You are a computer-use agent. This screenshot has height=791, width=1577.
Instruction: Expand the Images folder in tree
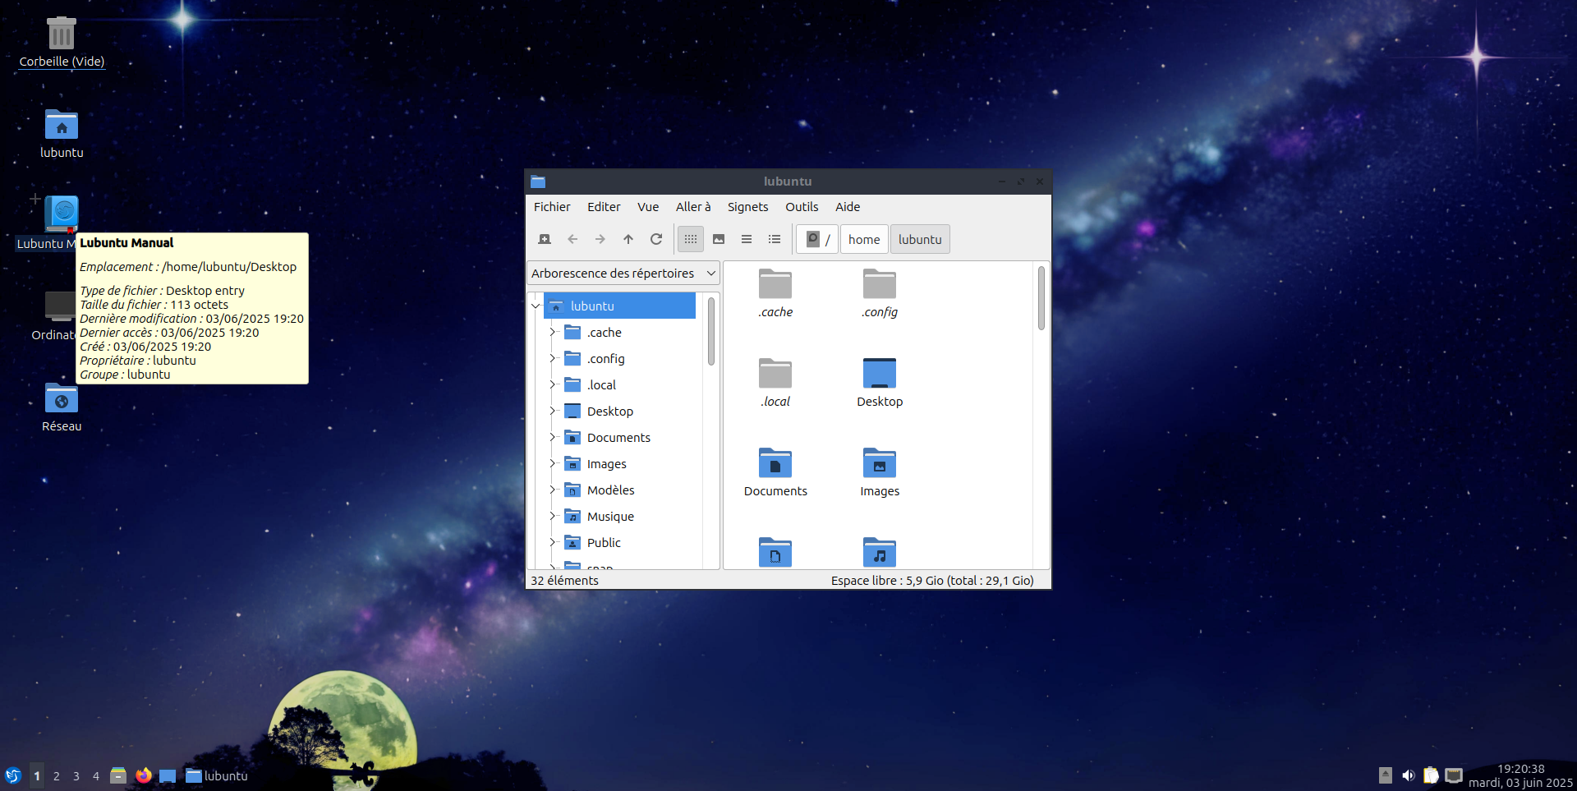coord(553,463)
